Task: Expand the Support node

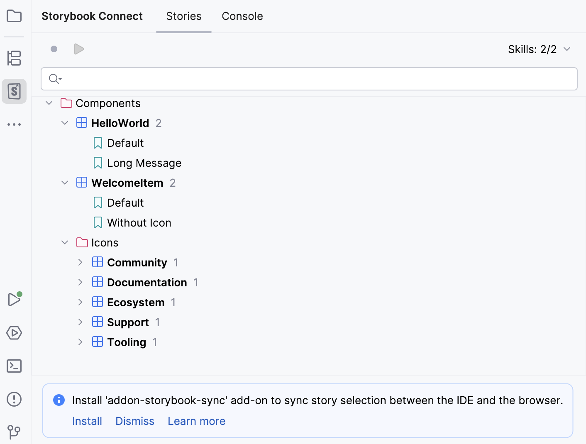Action: (81, 322)
